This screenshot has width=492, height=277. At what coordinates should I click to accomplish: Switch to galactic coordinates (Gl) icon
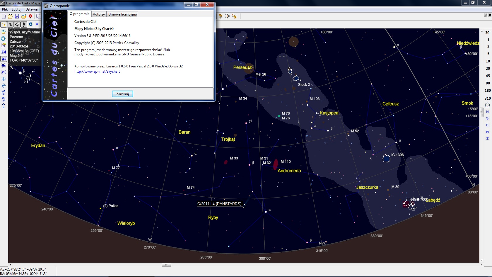click(4, 72)
